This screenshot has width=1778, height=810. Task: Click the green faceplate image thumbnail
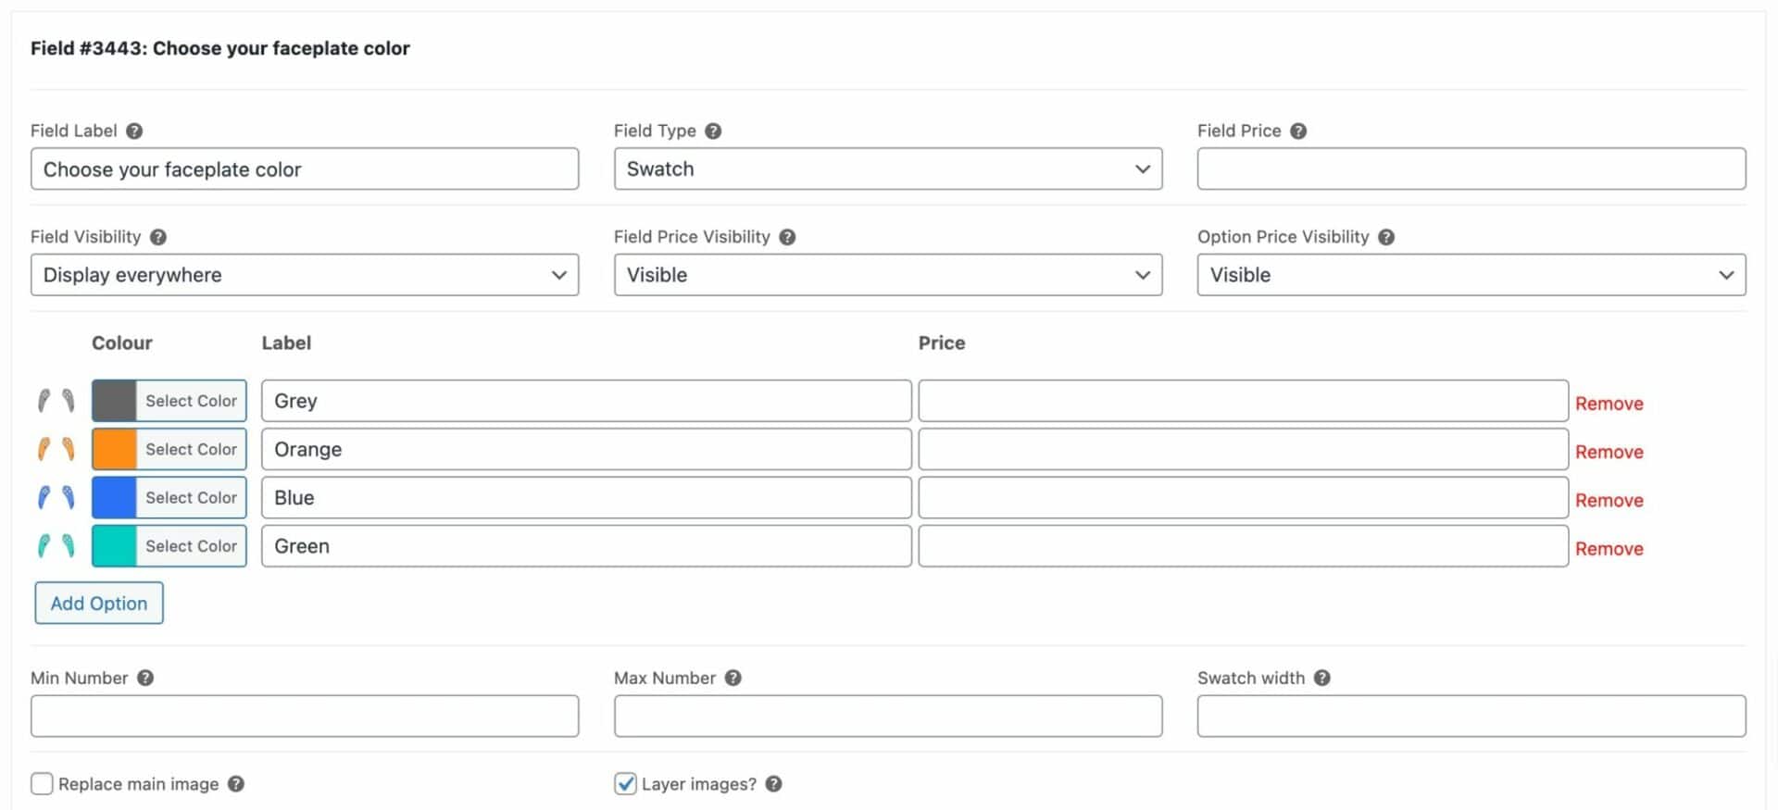click(x=56, y=546)
